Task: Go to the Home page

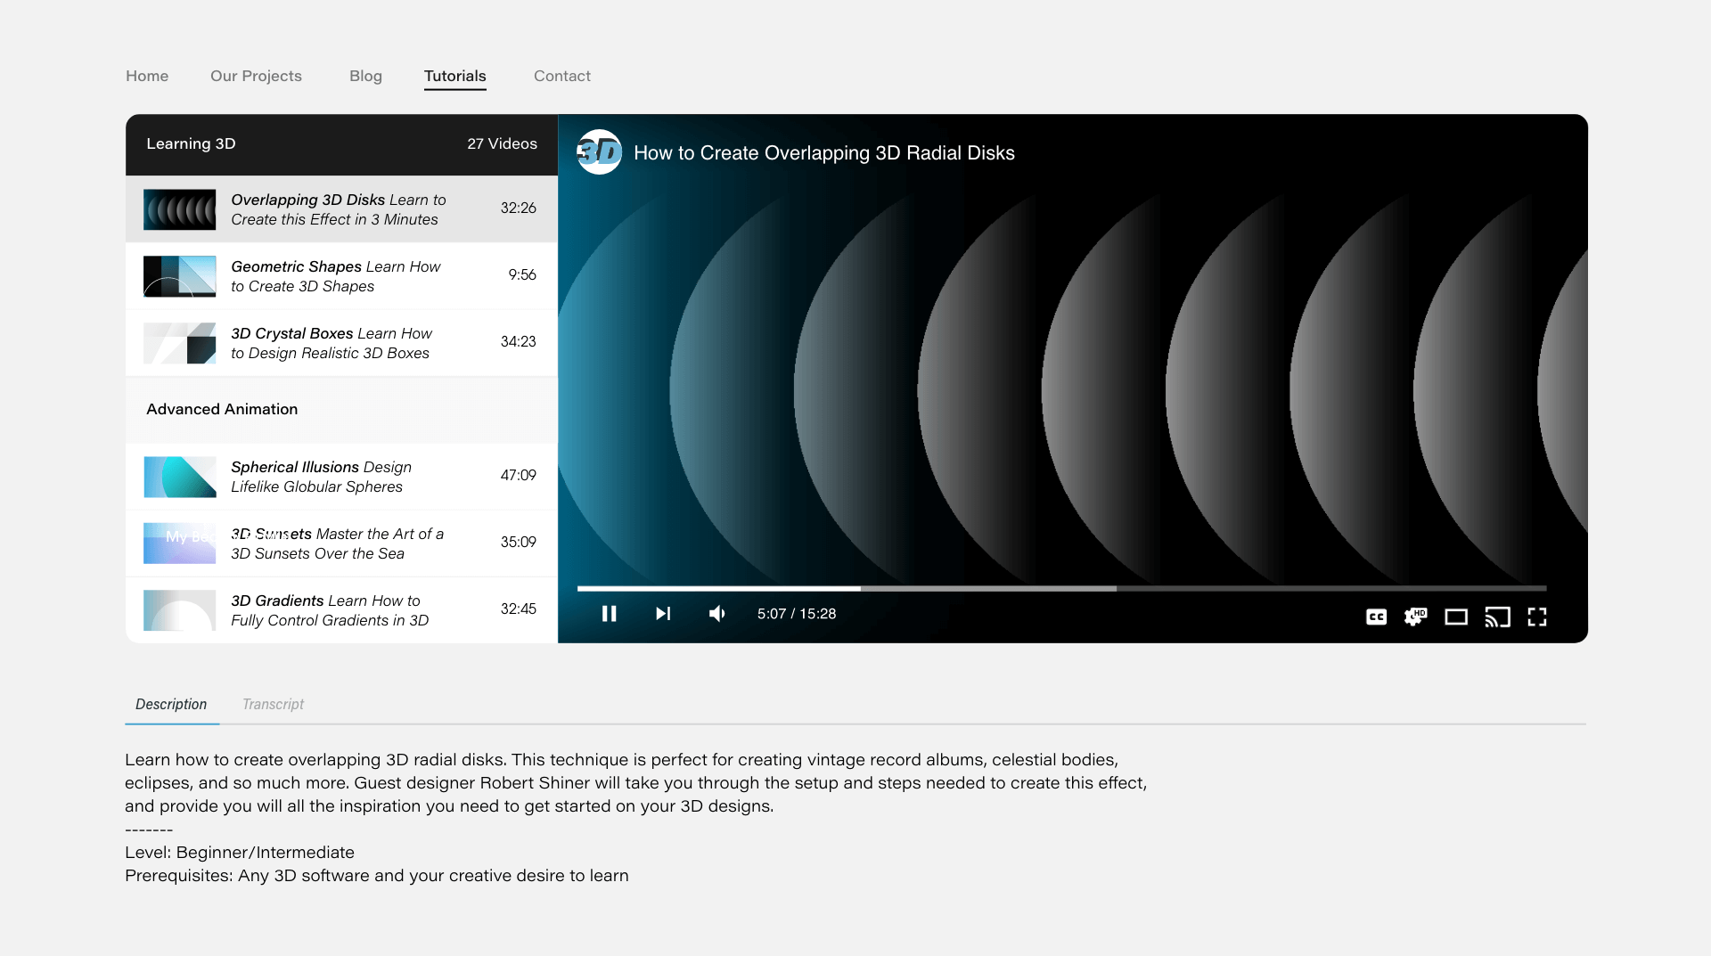Action: [x=147, y=76]
